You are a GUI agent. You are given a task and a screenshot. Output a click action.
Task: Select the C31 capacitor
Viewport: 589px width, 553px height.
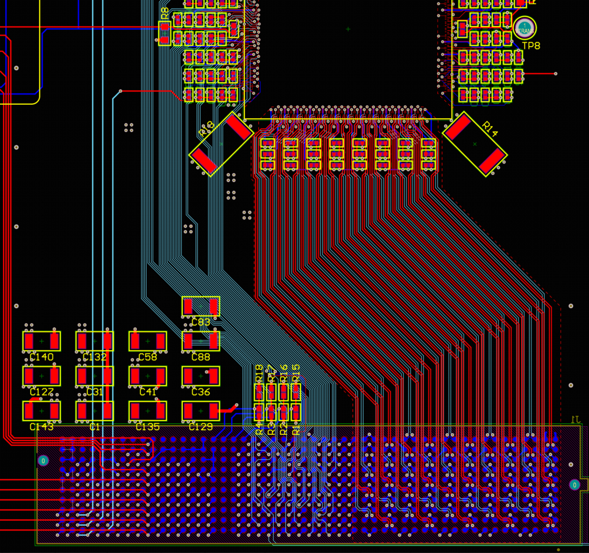94,376
